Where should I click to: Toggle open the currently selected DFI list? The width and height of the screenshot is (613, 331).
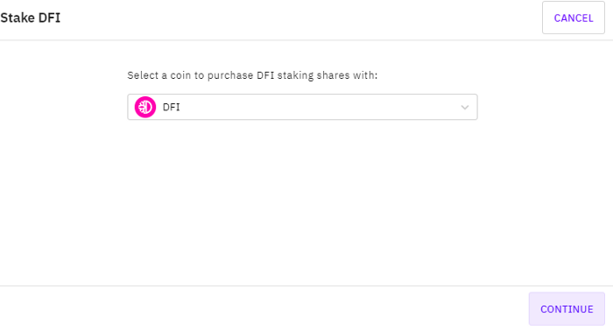[x=302, y=107]
